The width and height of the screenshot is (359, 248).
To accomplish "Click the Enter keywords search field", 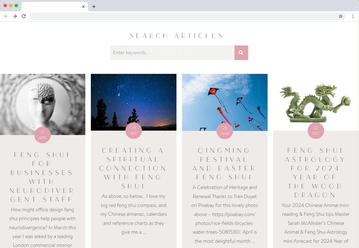I will [172, 53].
